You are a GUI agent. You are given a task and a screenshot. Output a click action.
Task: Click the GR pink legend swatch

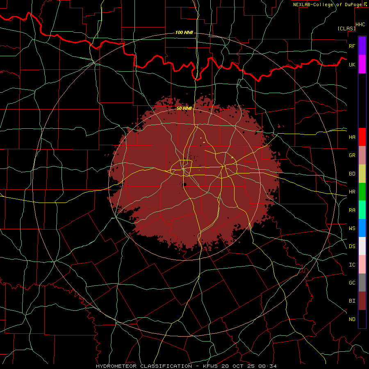pos(362,155)
